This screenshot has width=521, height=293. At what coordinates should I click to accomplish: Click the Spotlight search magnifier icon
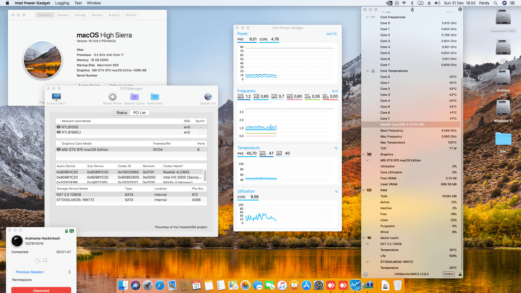(x=495, y=3)
